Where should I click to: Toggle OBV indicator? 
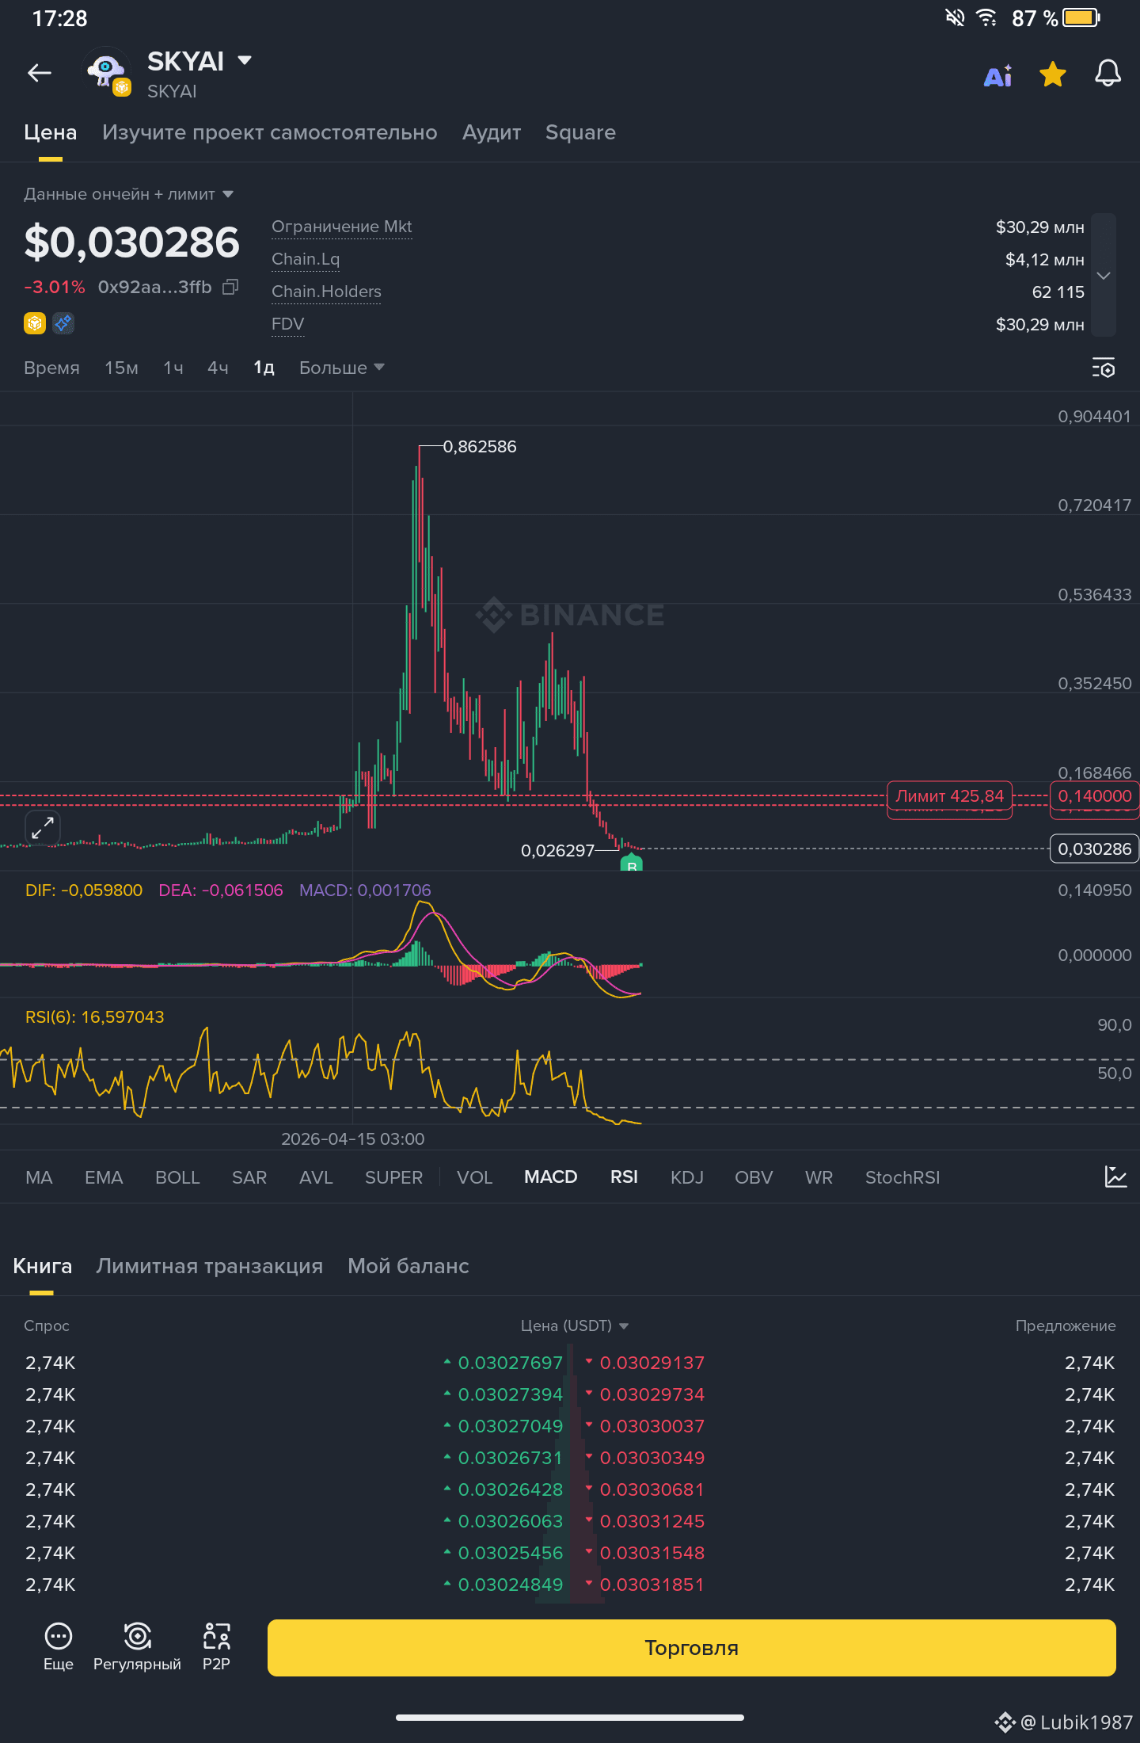point(754,1177)
